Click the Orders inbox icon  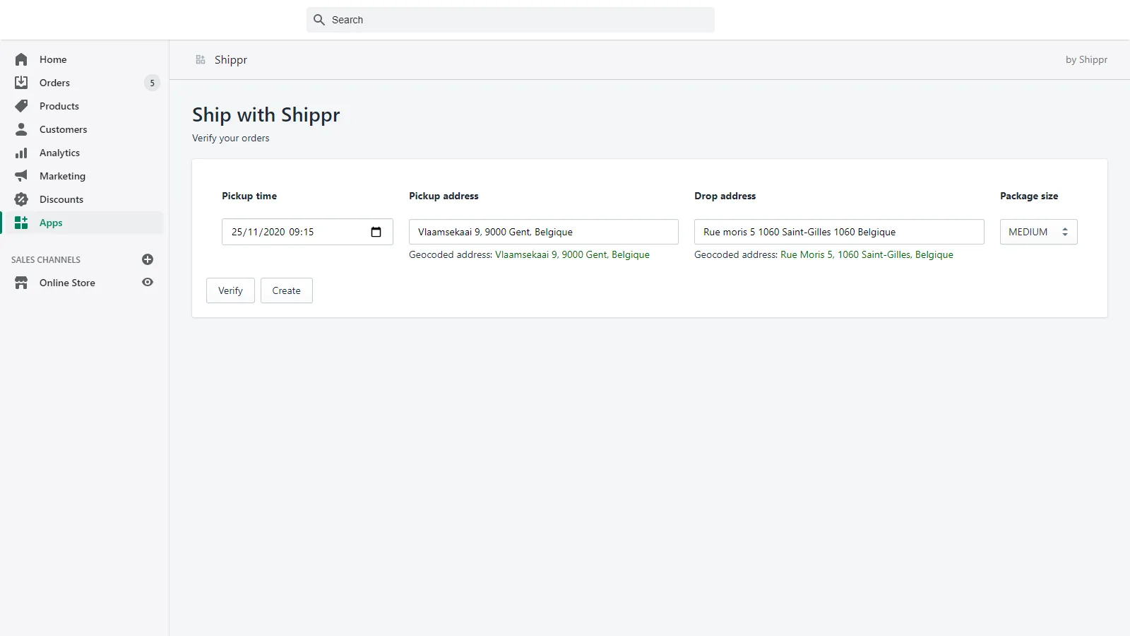click(21, 83)
